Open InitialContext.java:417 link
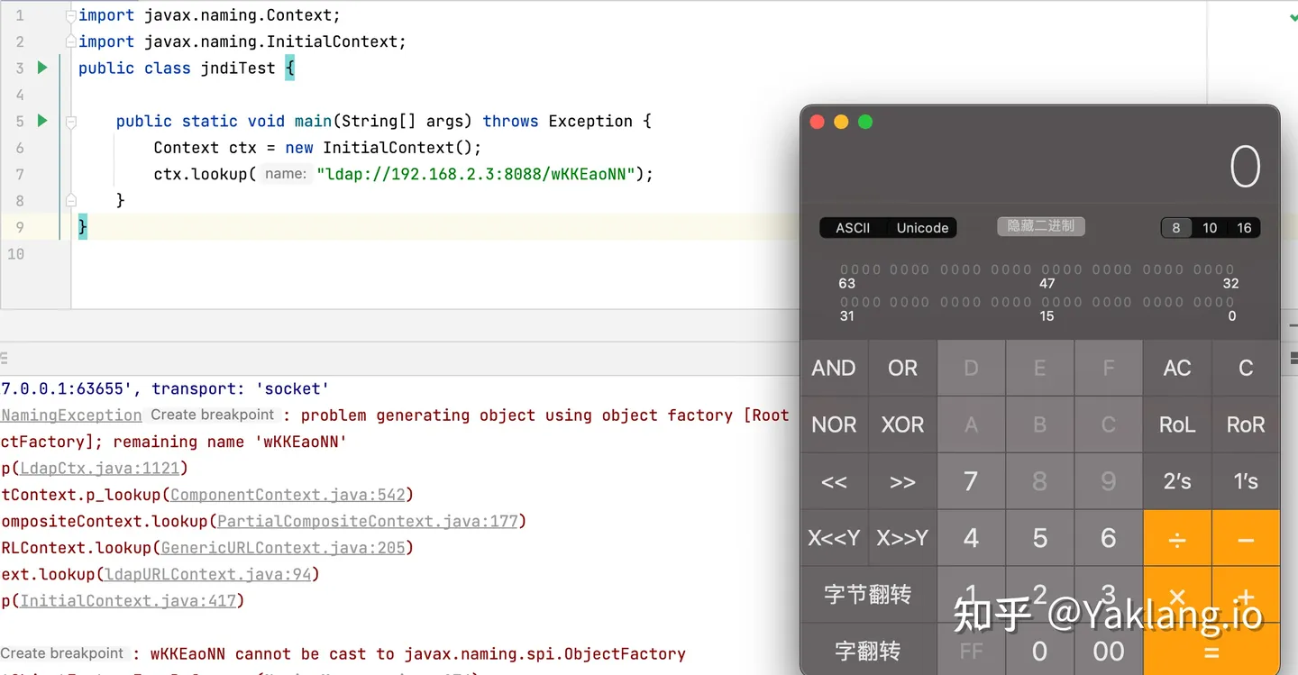1298x675 pixels. click(x=129, y=600)
